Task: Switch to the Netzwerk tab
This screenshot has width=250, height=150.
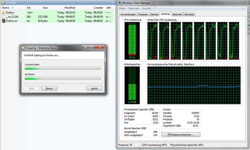Action: click(177, 14)
